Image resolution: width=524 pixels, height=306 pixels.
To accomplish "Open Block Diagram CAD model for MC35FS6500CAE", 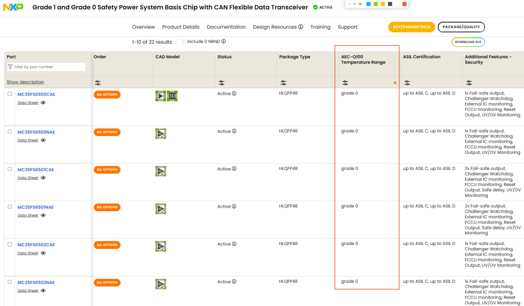I will [x=161, y=96].
